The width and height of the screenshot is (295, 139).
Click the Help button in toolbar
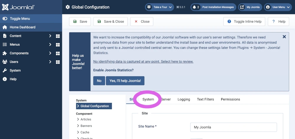click(278, 21)
